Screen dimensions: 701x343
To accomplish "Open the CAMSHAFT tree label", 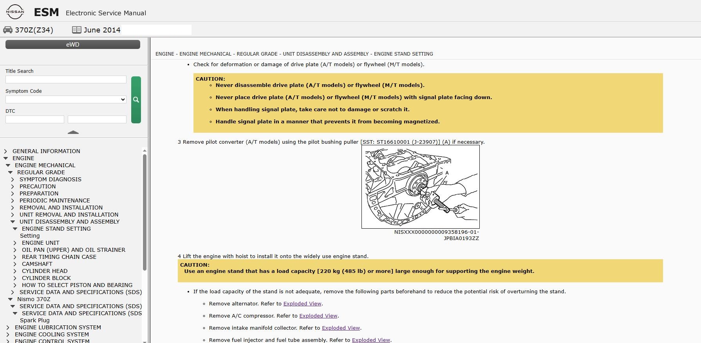I will 37,264.
